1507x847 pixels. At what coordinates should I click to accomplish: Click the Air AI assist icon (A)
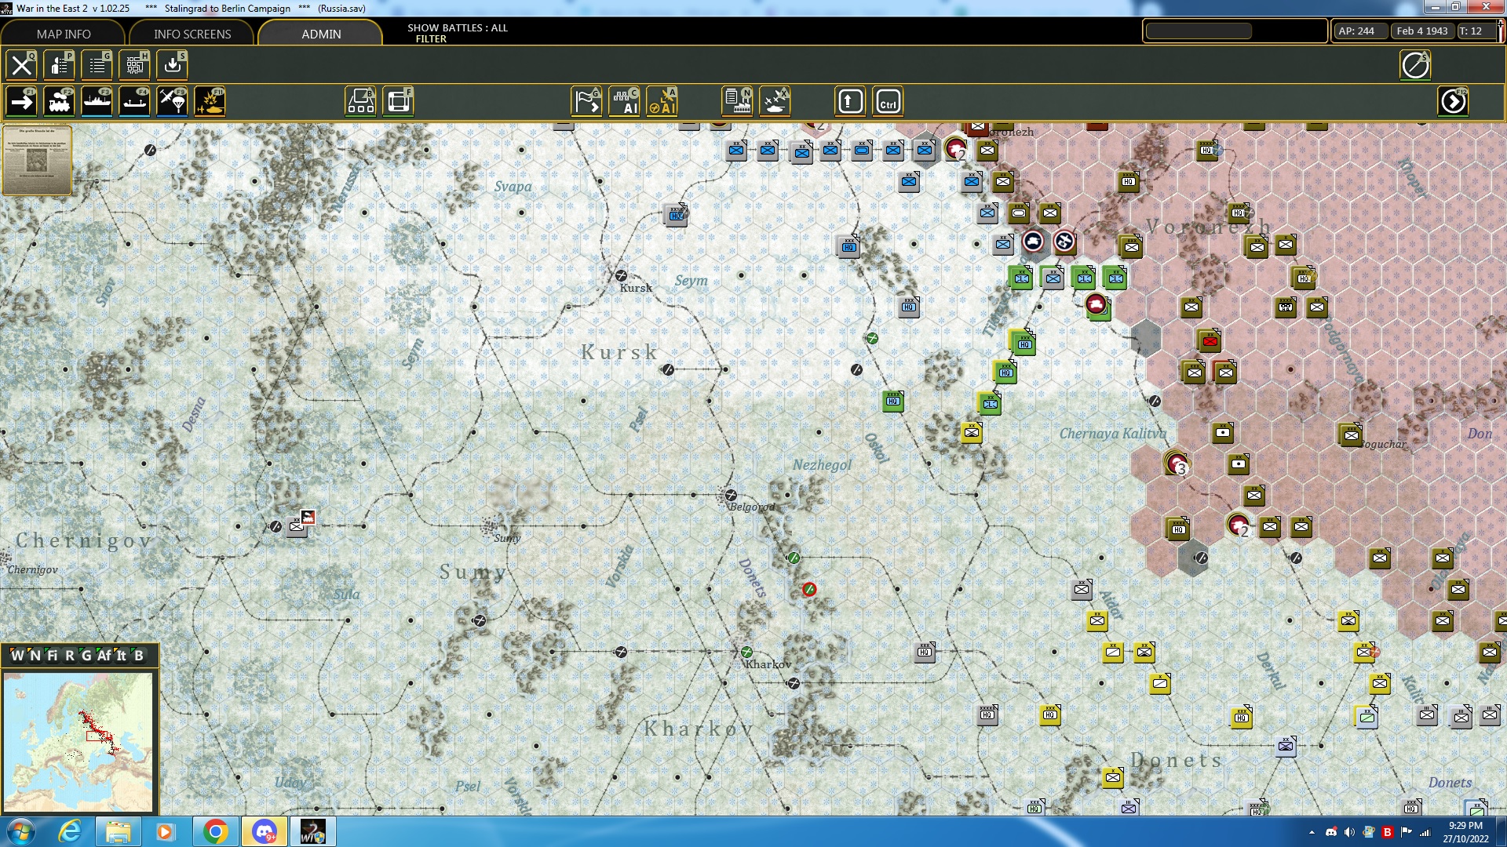pyautogui.click(x=664, y=100)
